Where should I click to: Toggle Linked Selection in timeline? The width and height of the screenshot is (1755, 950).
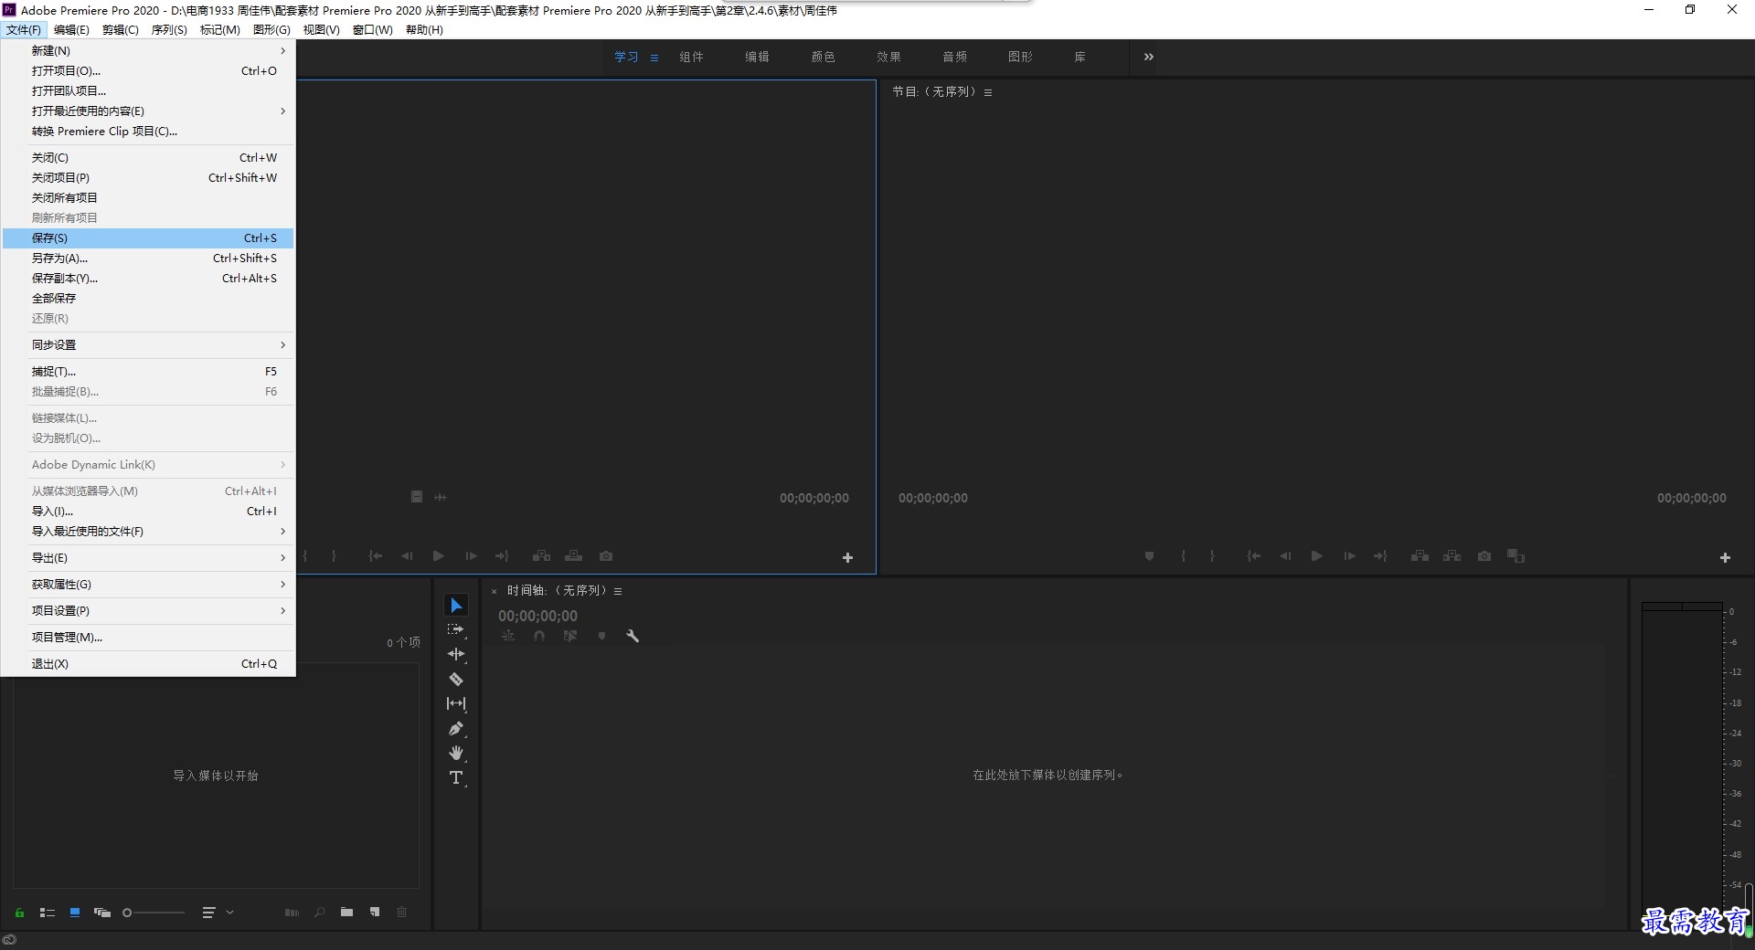570,636
